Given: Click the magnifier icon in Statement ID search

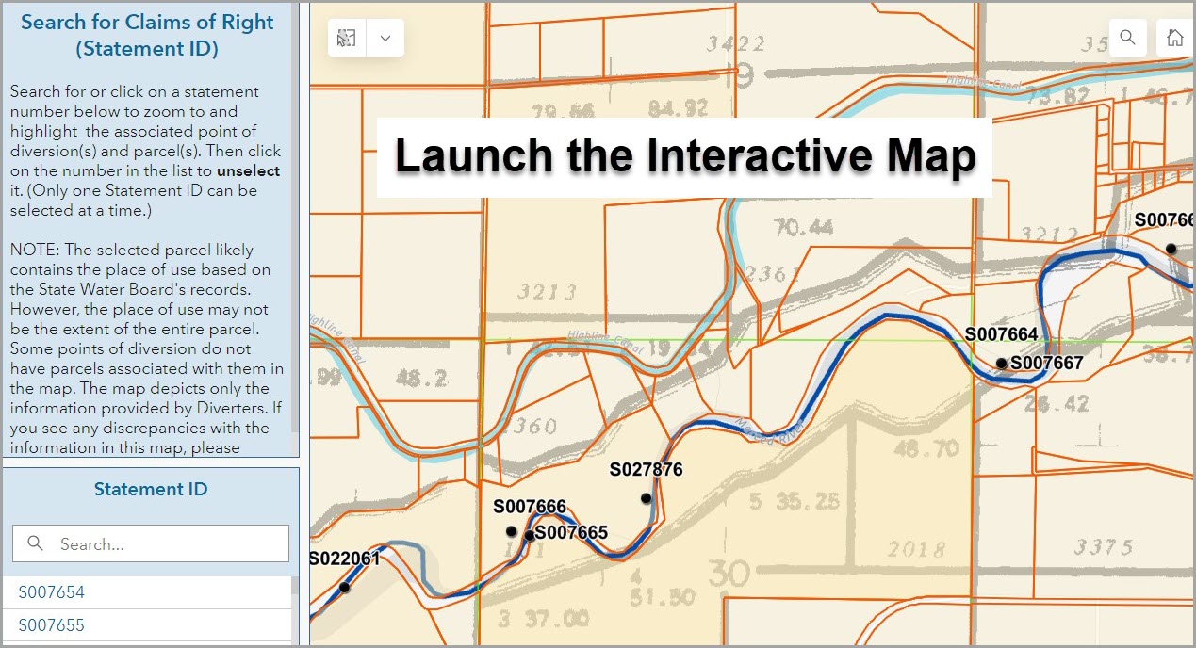Looking at the screenshot, I should pos(36,543).
